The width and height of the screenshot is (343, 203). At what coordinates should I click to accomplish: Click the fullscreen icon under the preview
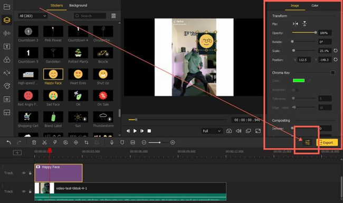tap(258, 131)
